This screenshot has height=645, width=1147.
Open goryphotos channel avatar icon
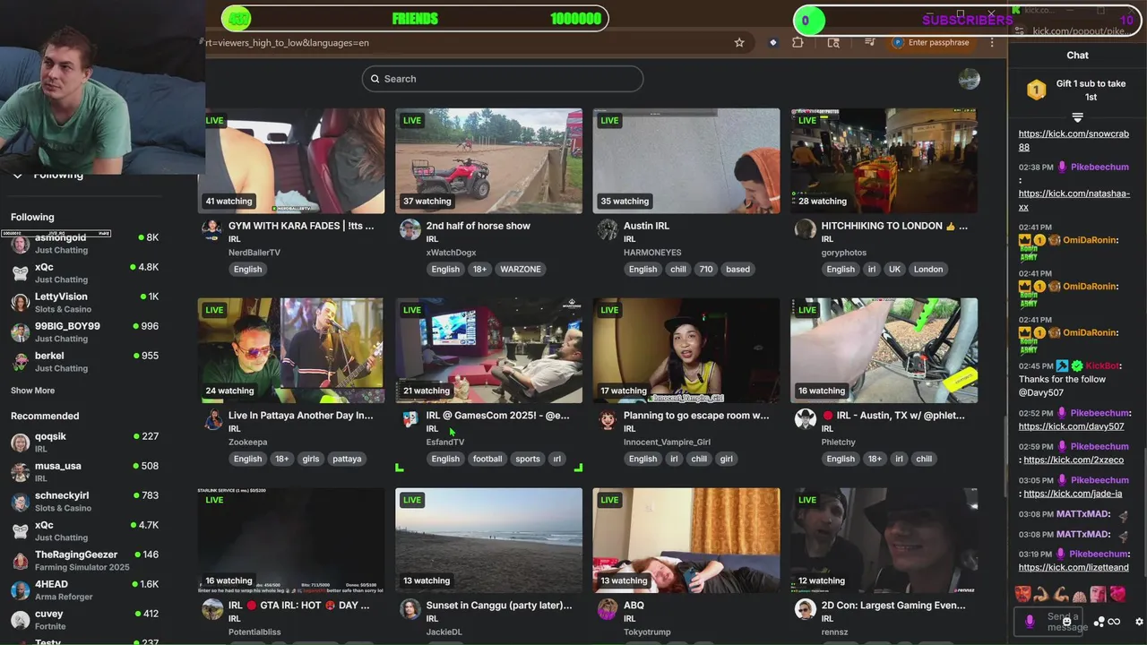click(x=805, y=229)
